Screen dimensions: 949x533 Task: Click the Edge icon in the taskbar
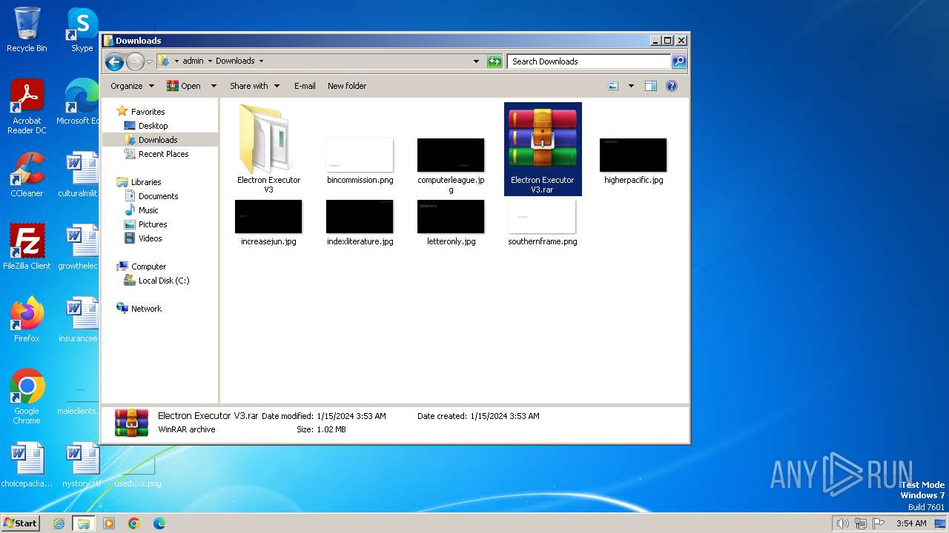click(159, 523)
